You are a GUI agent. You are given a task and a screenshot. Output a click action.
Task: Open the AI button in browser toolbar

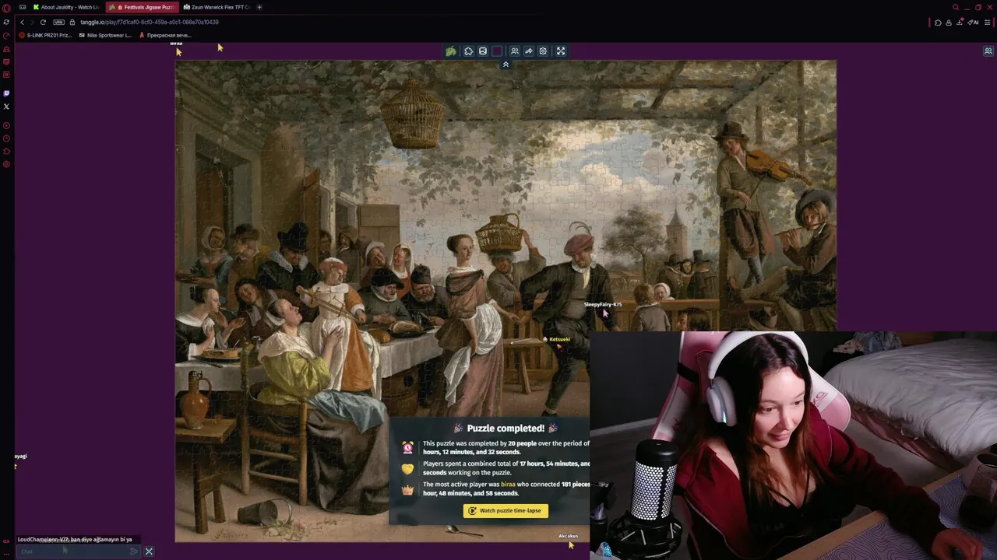pos(973,23)
